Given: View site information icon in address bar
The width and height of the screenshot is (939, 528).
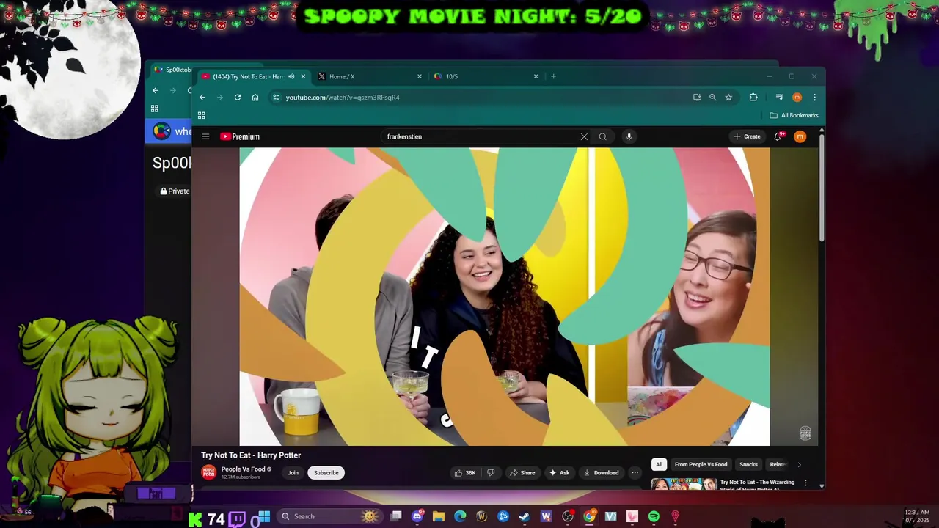Looking at the screenshot, I should (276, 97).
